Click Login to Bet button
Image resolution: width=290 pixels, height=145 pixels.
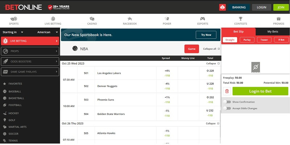click(x=260, y=91)
